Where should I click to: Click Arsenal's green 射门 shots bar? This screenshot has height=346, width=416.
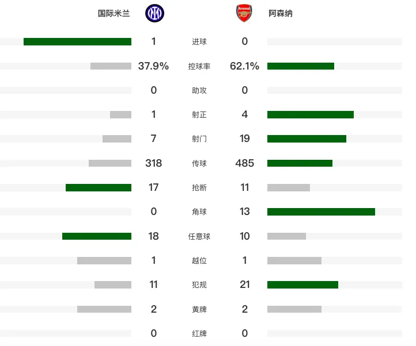[x=307, y=139]
